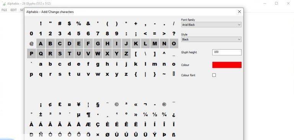Focus the Glyph height input field
294x140 pixels.
click(227, 52)
